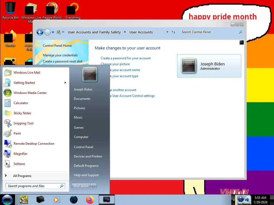274x205 pixels.
Task: Select the active Control Panel taskbar button
Action: (106, 200)
